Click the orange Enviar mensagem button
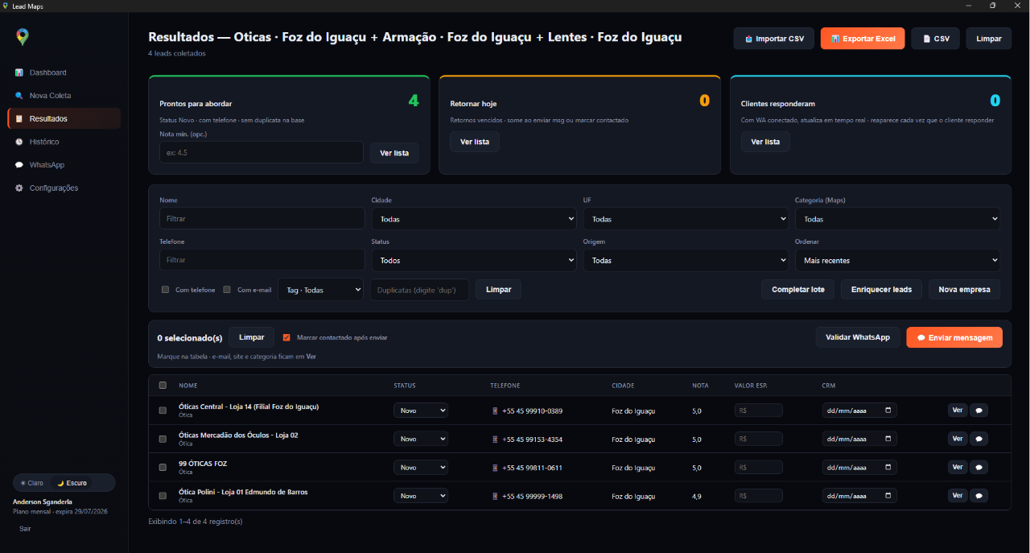Image resolution: width=1030 pixels, height=553 pixels. 954,337
